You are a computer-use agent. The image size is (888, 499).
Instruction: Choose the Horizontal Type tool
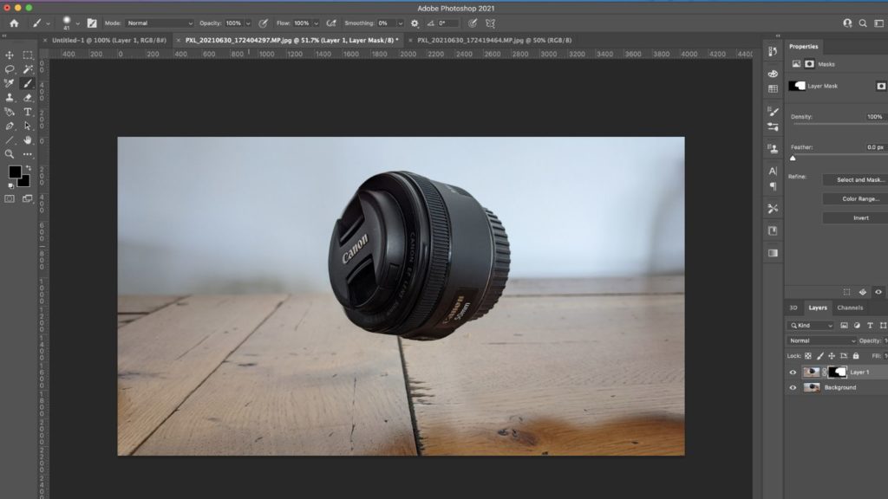point(28,112)
